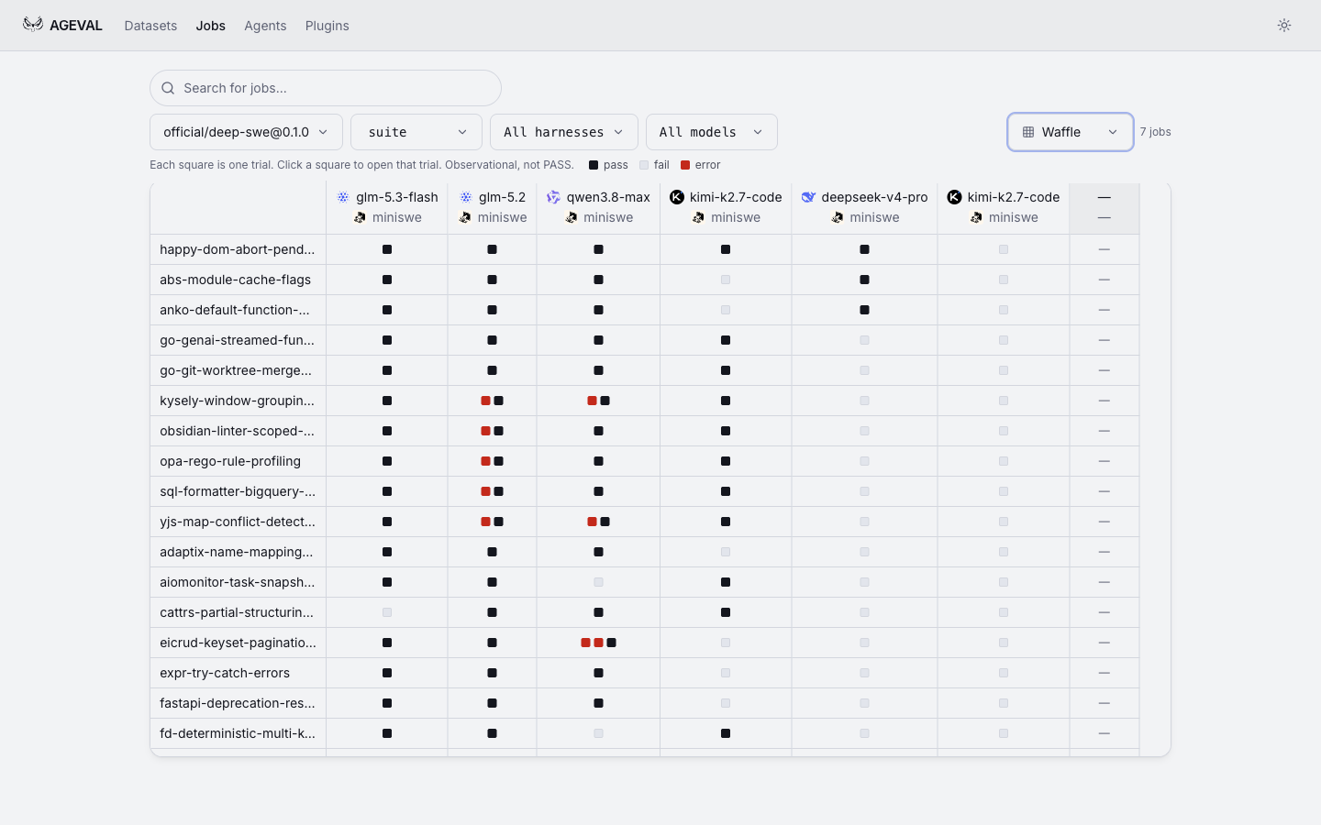The height and width of the screenshot is (825, 1321).
Task: Focus the Search for jobs field
Action: coord(326,88)
